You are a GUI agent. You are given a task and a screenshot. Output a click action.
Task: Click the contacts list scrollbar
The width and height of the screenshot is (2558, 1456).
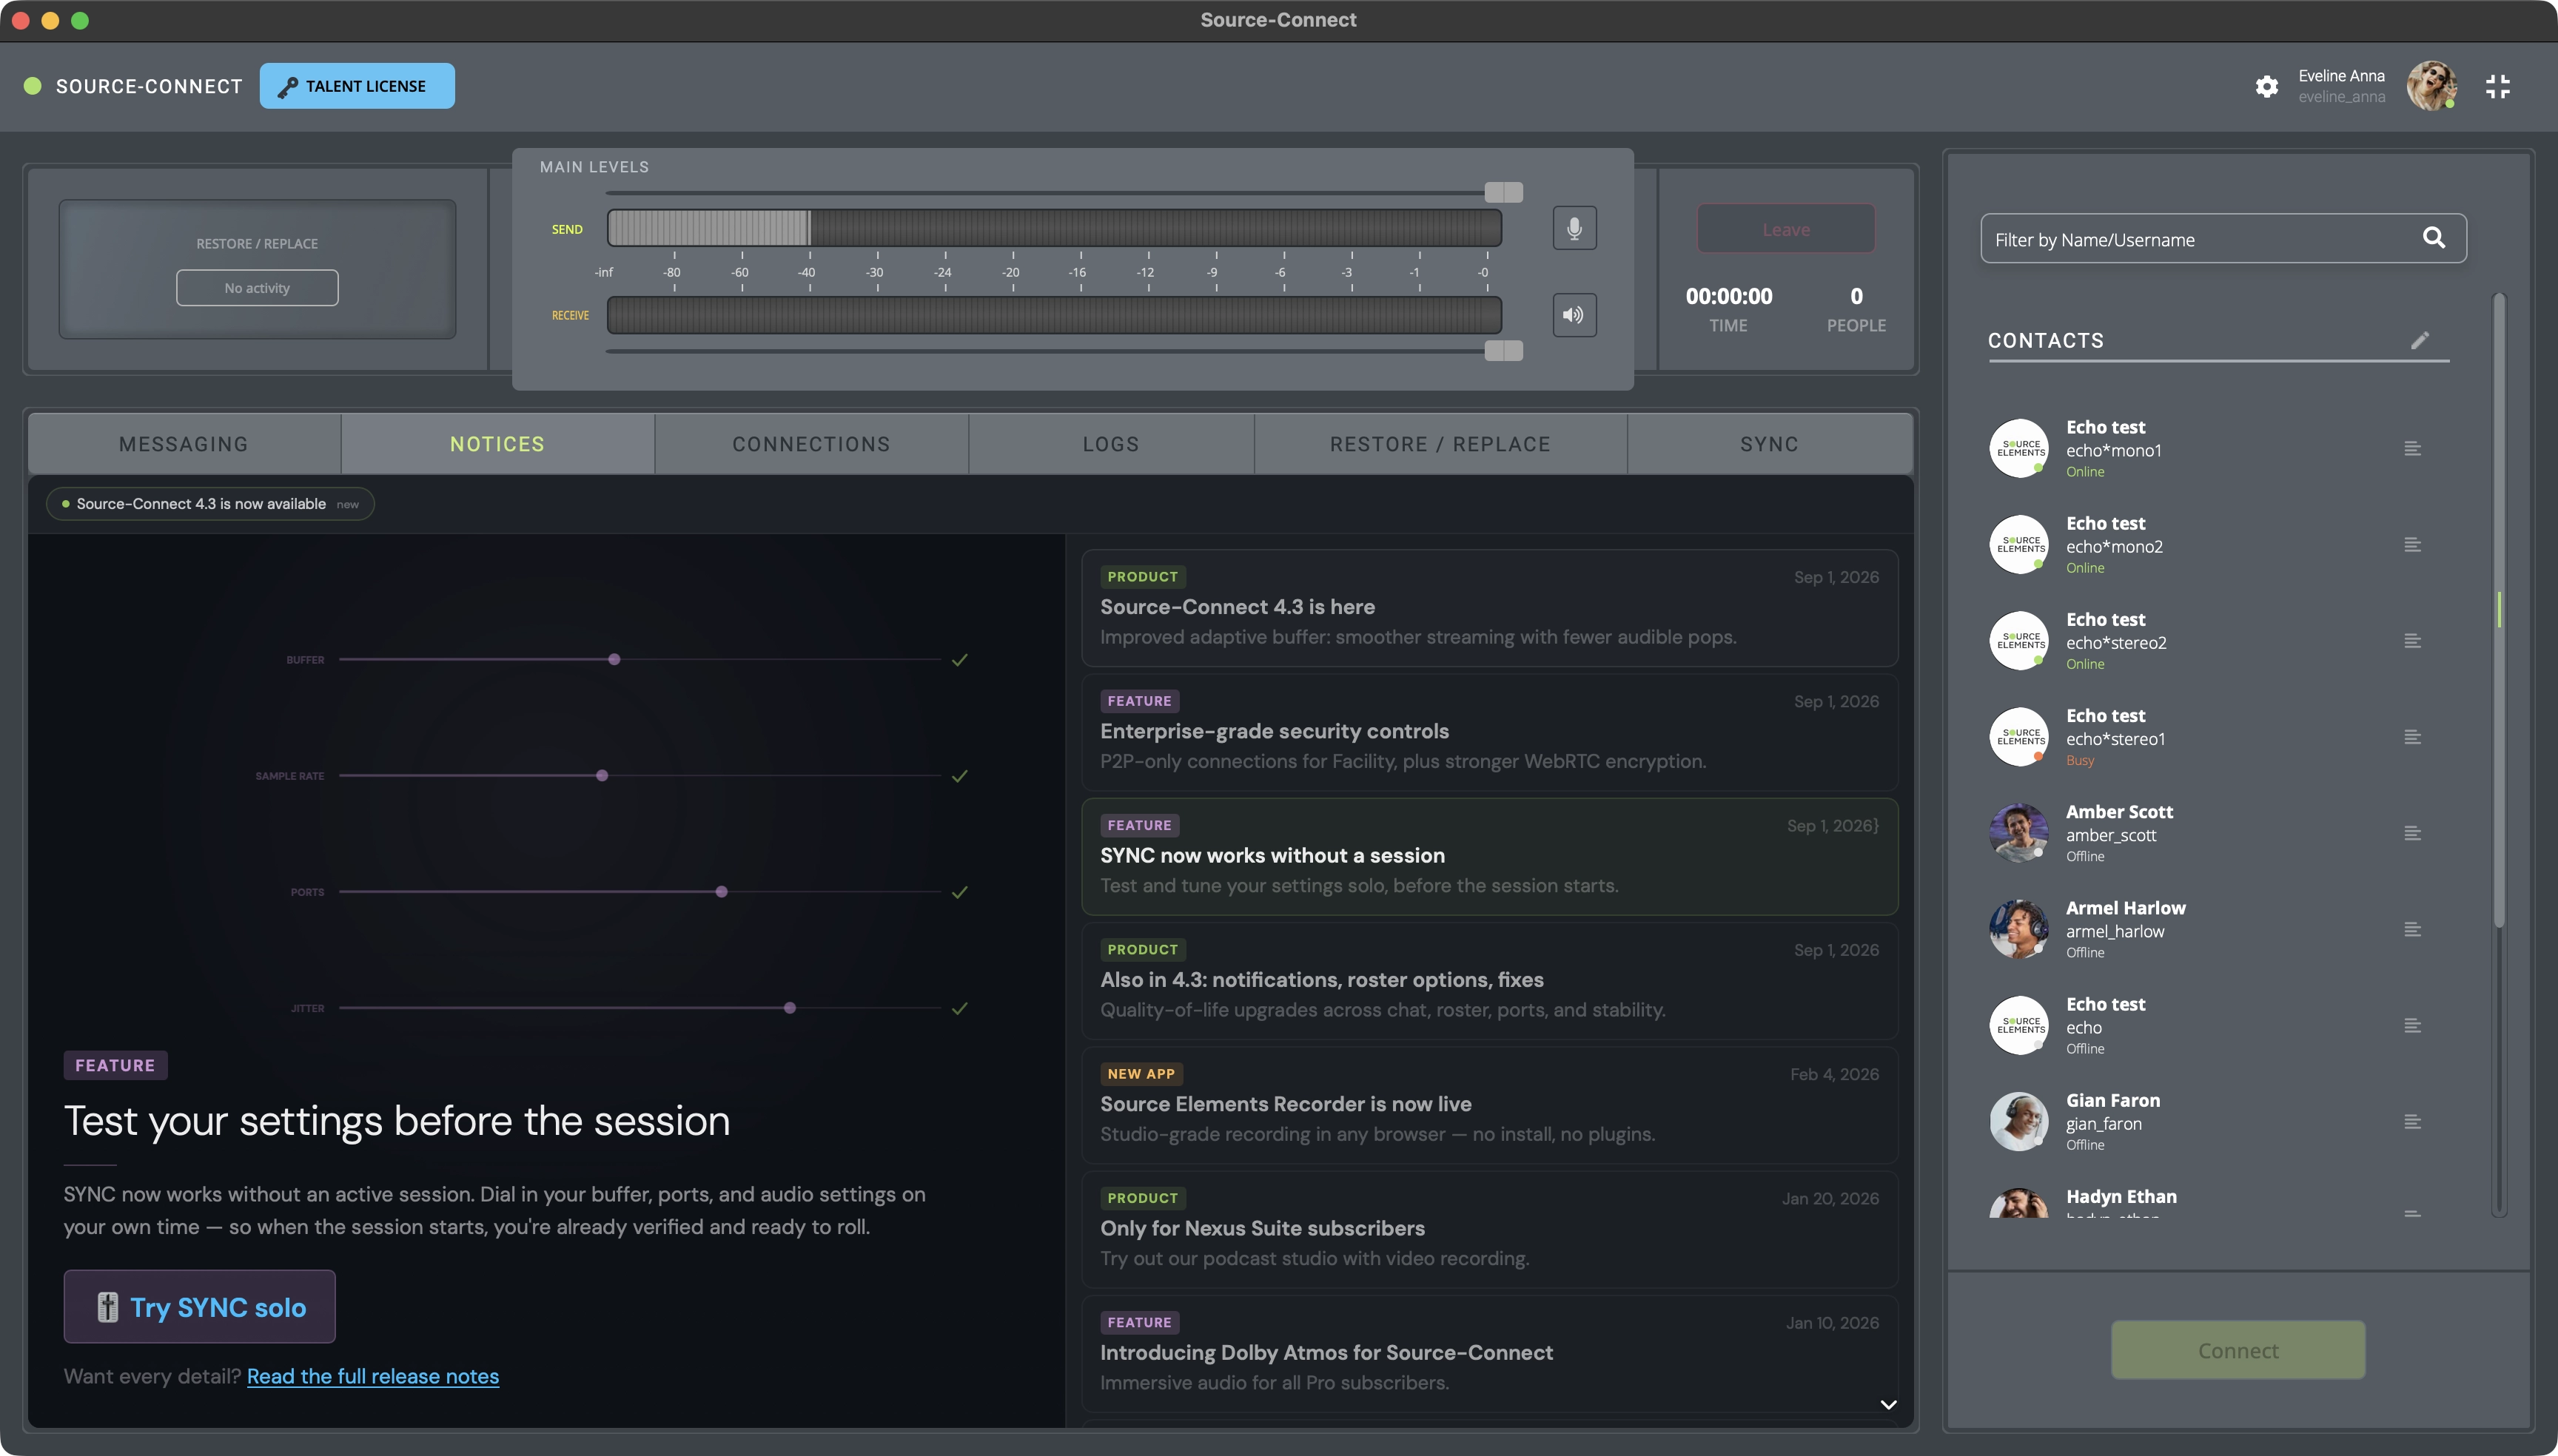(x=2498, y=610)
